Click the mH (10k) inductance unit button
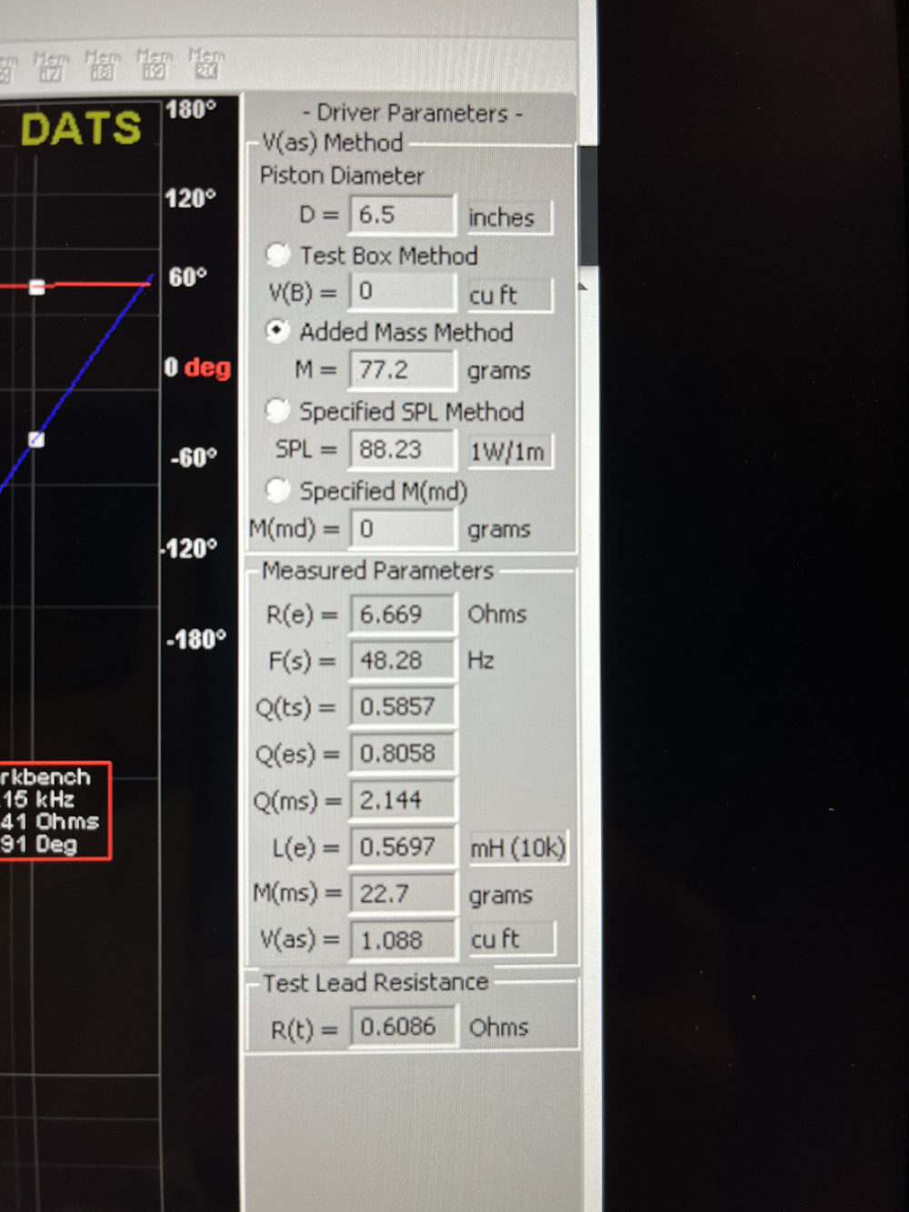Image resolution: width=909 pixels, height=1212 pixels. (517, 848)
